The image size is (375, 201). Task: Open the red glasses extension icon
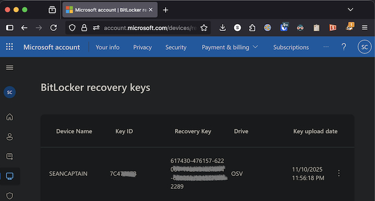point(300,28)
